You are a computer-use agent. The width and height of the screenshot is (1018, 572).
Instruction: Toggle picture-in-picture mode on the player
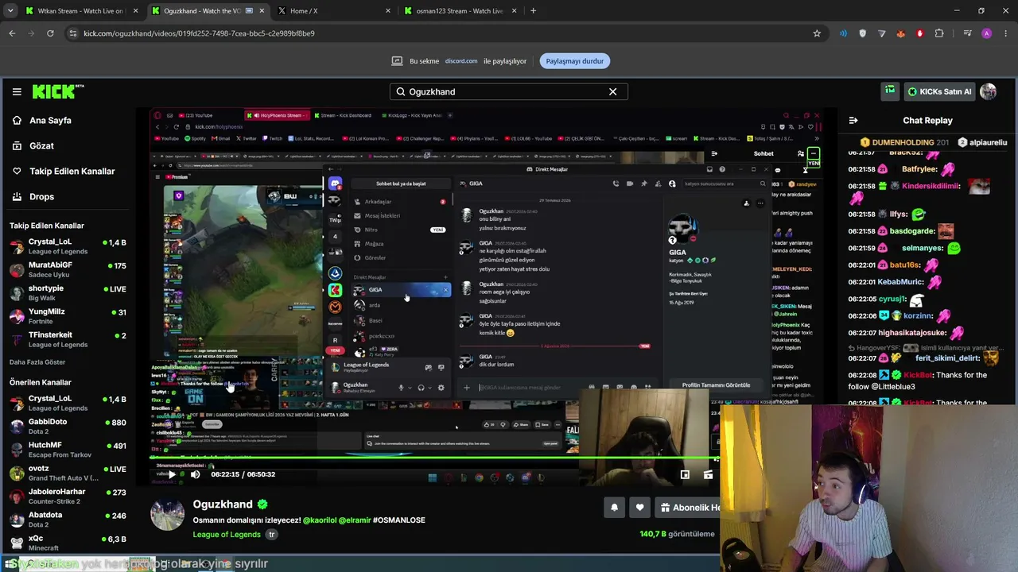(685, 474)
